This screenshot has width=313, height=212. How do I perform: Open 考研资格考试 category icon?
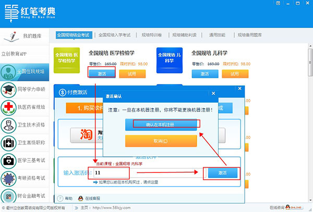click(x=8, y=179)
